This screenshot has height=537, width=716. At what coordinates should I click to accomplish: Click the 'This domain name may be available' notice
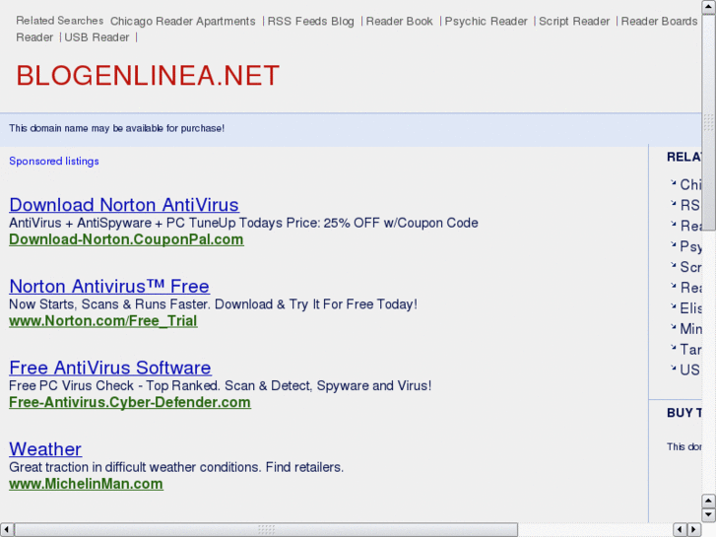pos(116,128)
